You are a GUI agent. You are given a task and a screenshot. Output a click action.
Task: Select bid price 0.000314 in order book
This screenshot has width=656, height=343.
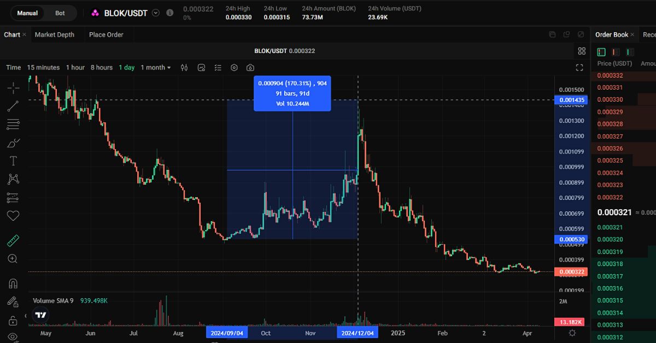click(610, 313)
